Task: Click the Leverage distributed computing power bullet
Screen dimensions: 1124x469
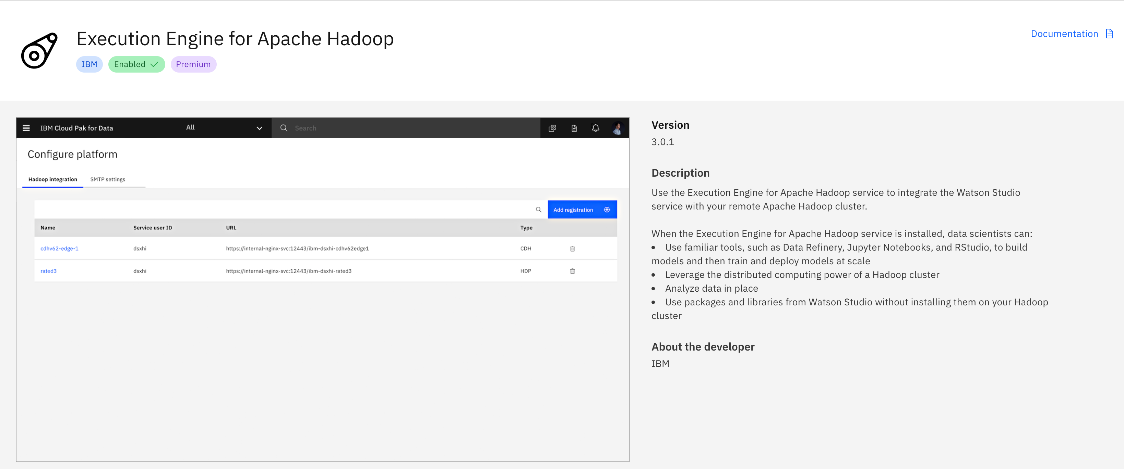Action: [802, 275]
